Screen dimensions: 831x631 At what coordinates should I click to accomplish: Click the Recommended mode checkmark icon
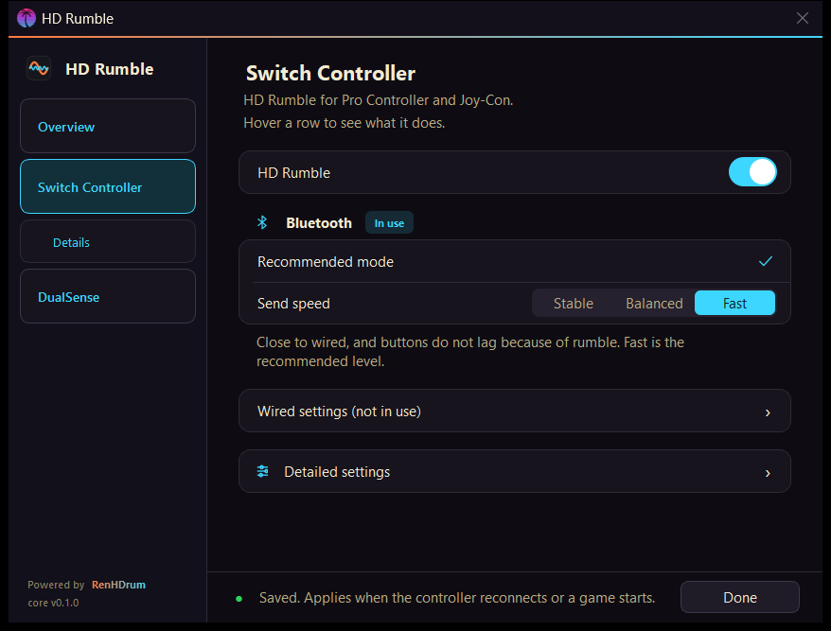pos(766,261)
